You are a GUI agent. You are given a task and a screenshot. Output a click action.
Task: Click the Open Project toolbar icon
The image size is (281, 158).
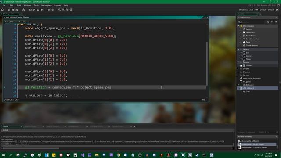coord(13,10)
